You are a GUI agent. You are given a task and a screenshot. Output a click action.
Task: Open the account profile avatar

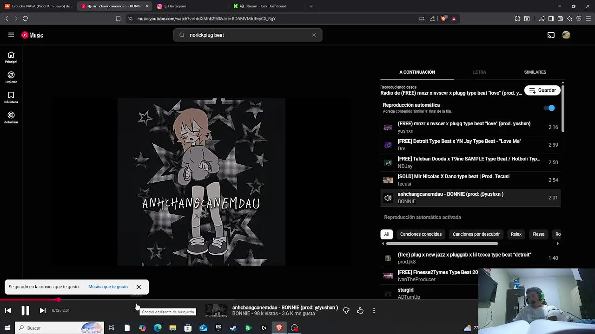[566, 35]
